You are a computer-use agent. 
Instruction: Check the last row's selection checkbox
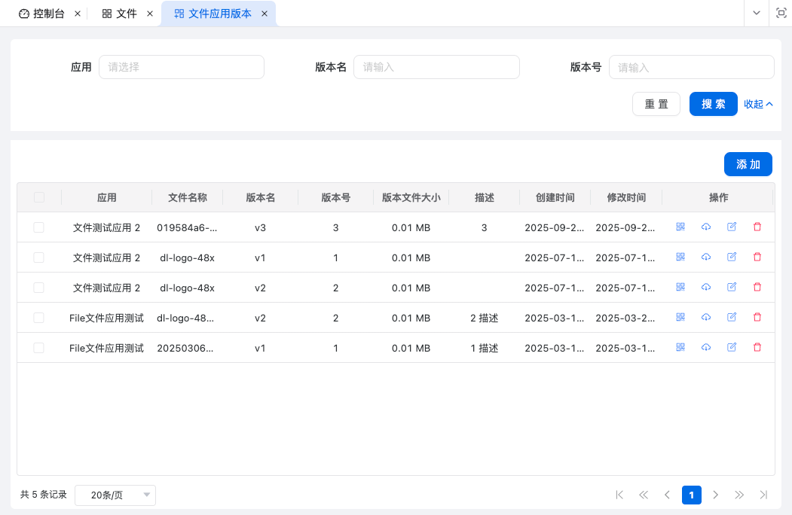point(38,347)
